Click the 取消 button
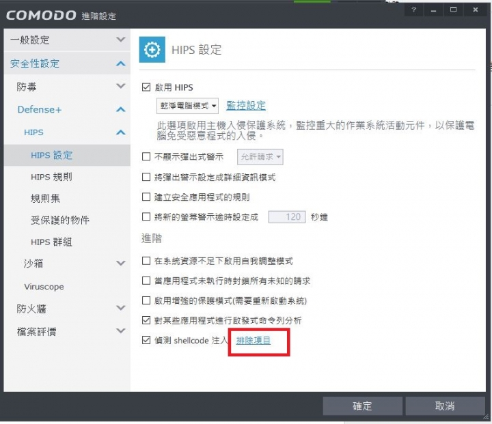Screen dimensions: 492x424 pyautogui.click(x=445, y=406)
